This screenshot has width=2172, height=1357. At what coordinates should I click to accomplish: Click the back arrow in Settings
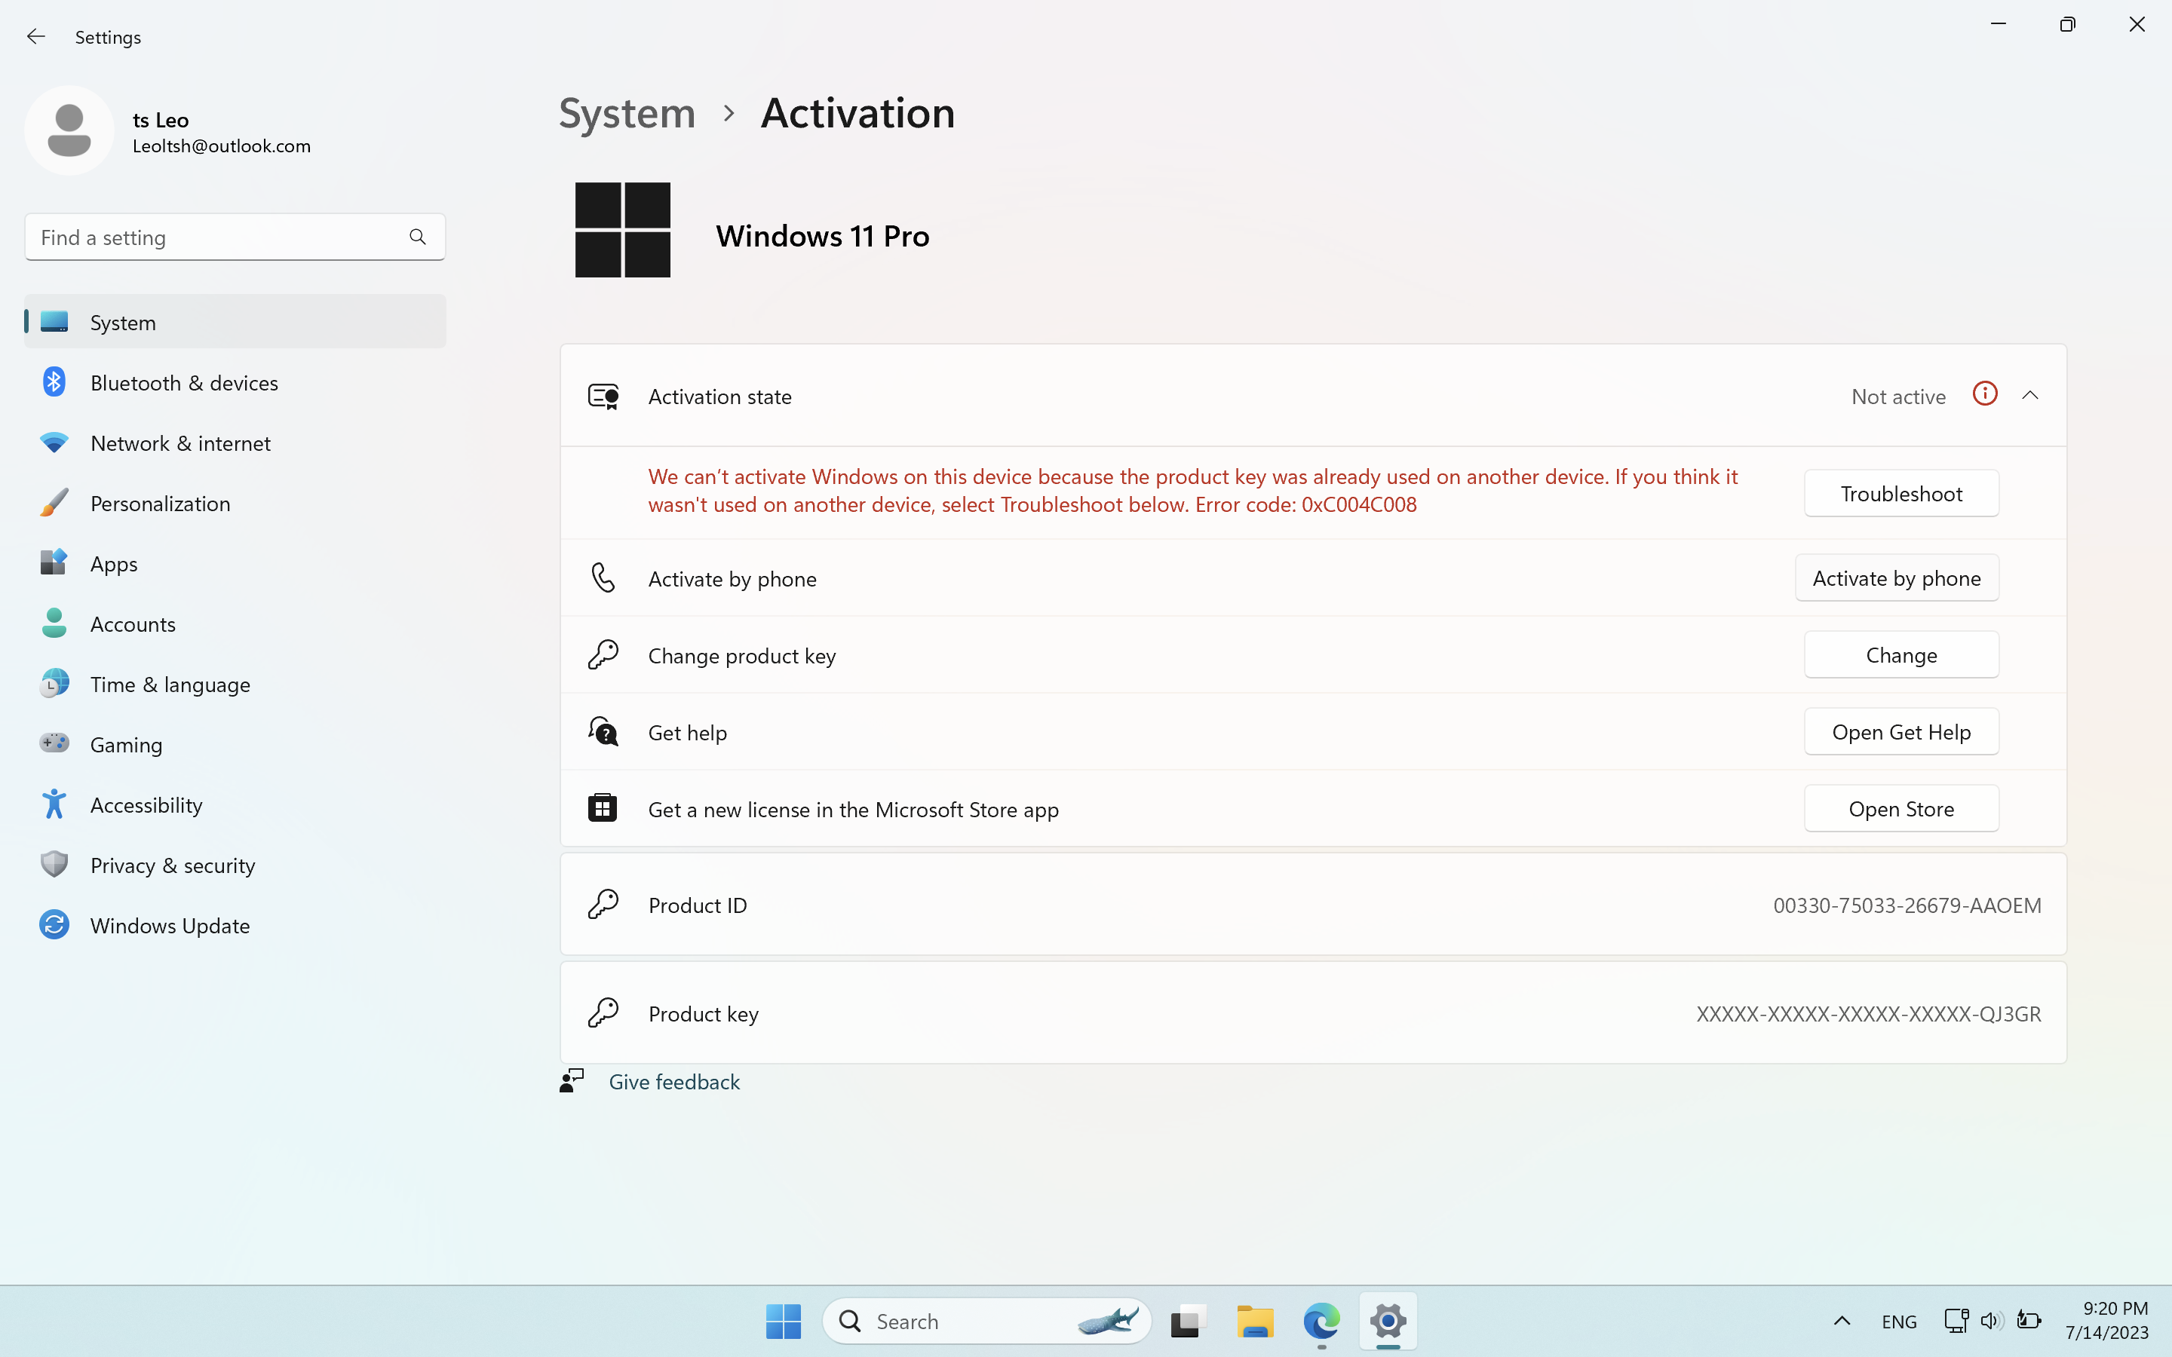(x=36, y=37)
